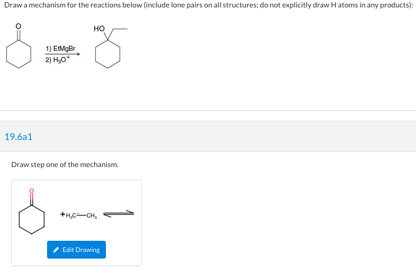
Task: Expand the 19.6a1 problem section
Action: point(18,137)
